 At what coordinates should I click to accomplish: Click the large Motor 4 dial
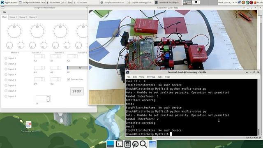82,31
